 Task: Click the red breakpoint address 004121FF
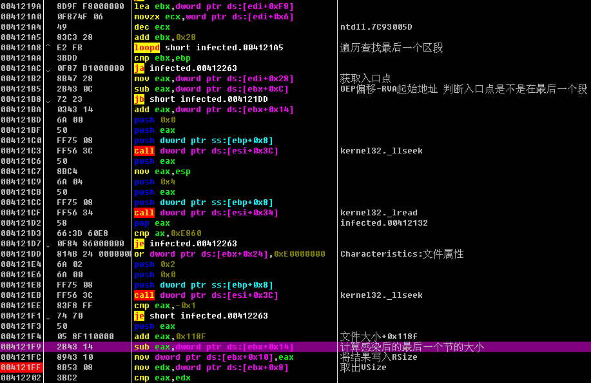(21, 368)
